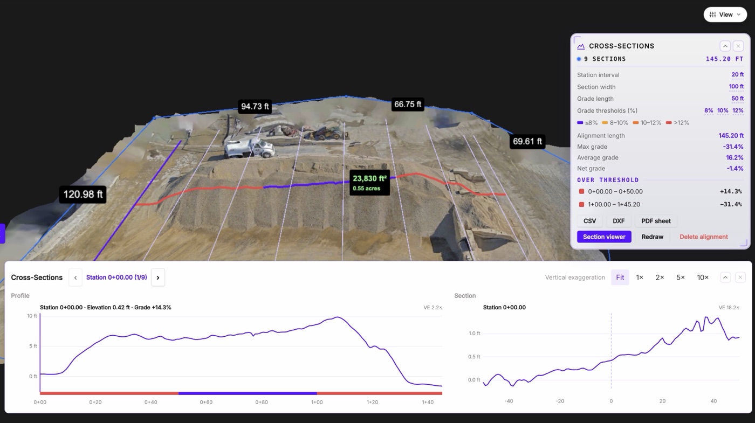Set vertical exaggeration to 5×

point(681,278)
